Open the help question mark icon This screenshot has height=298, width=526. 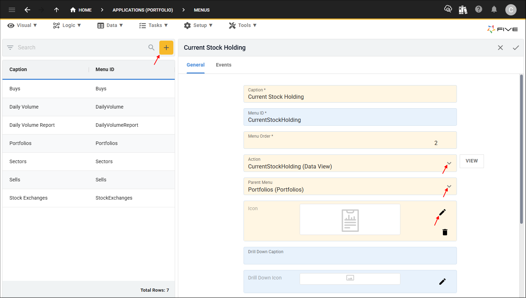(x=479, y=9)
